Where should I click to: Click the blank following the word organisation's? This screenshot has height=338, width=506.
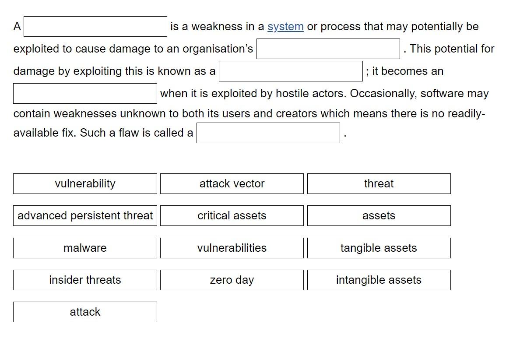pyautogui.click(x=327, y=48)
